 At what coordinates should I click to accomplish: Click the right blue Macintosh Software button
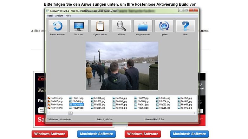tap(189, 134)
